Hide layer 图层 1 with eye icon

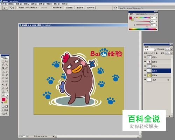coord(145,57)
